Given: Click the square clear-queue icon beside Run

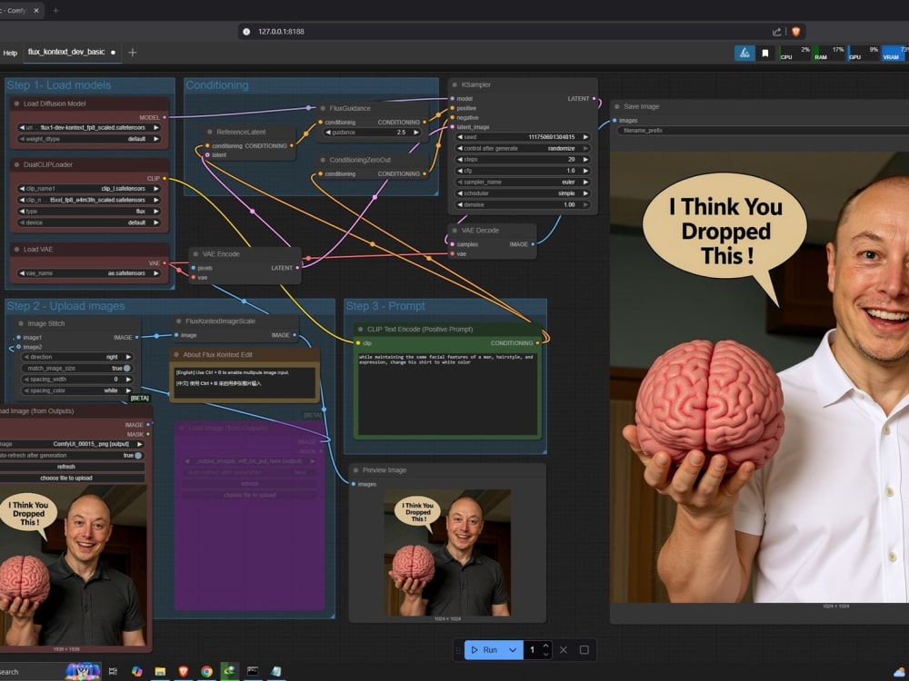Looking at the screenshot, I should point(584,650).
